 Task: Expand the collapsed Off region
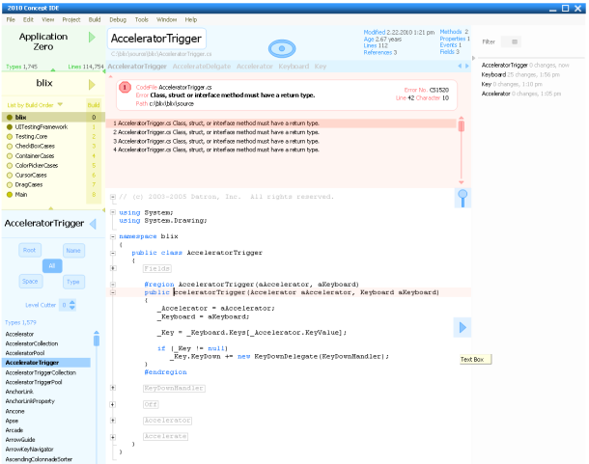click(113, 404)
